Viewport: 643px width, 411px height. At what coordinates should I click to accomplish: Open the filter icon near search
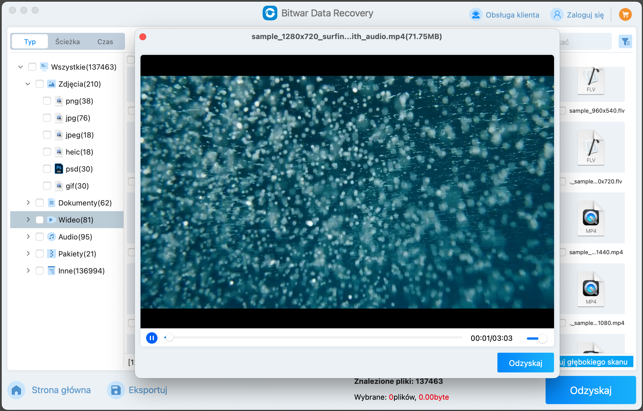click(625, 42)
